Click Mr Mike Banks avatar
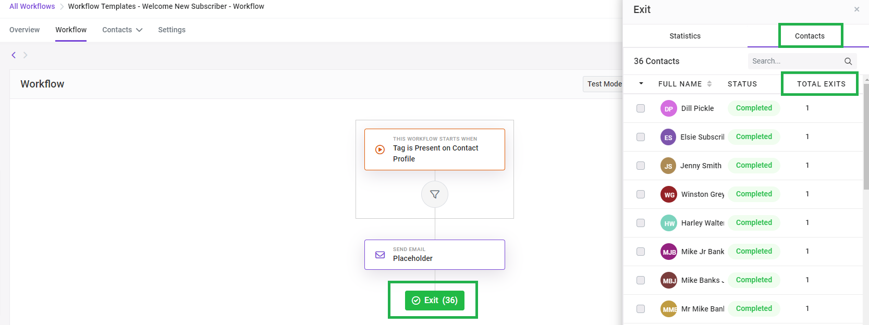Screen dimensions: 869x325 [669, 309]
